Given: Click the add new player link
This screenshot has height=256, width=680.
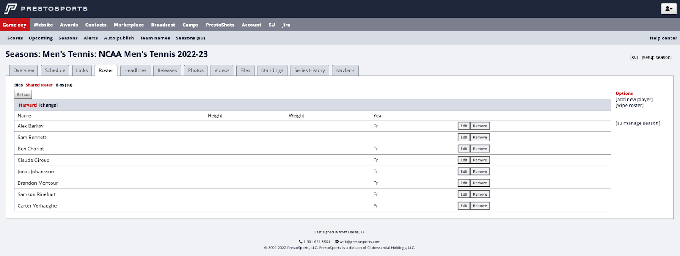Looking at the screenshot, I should [x=634, y=100].
